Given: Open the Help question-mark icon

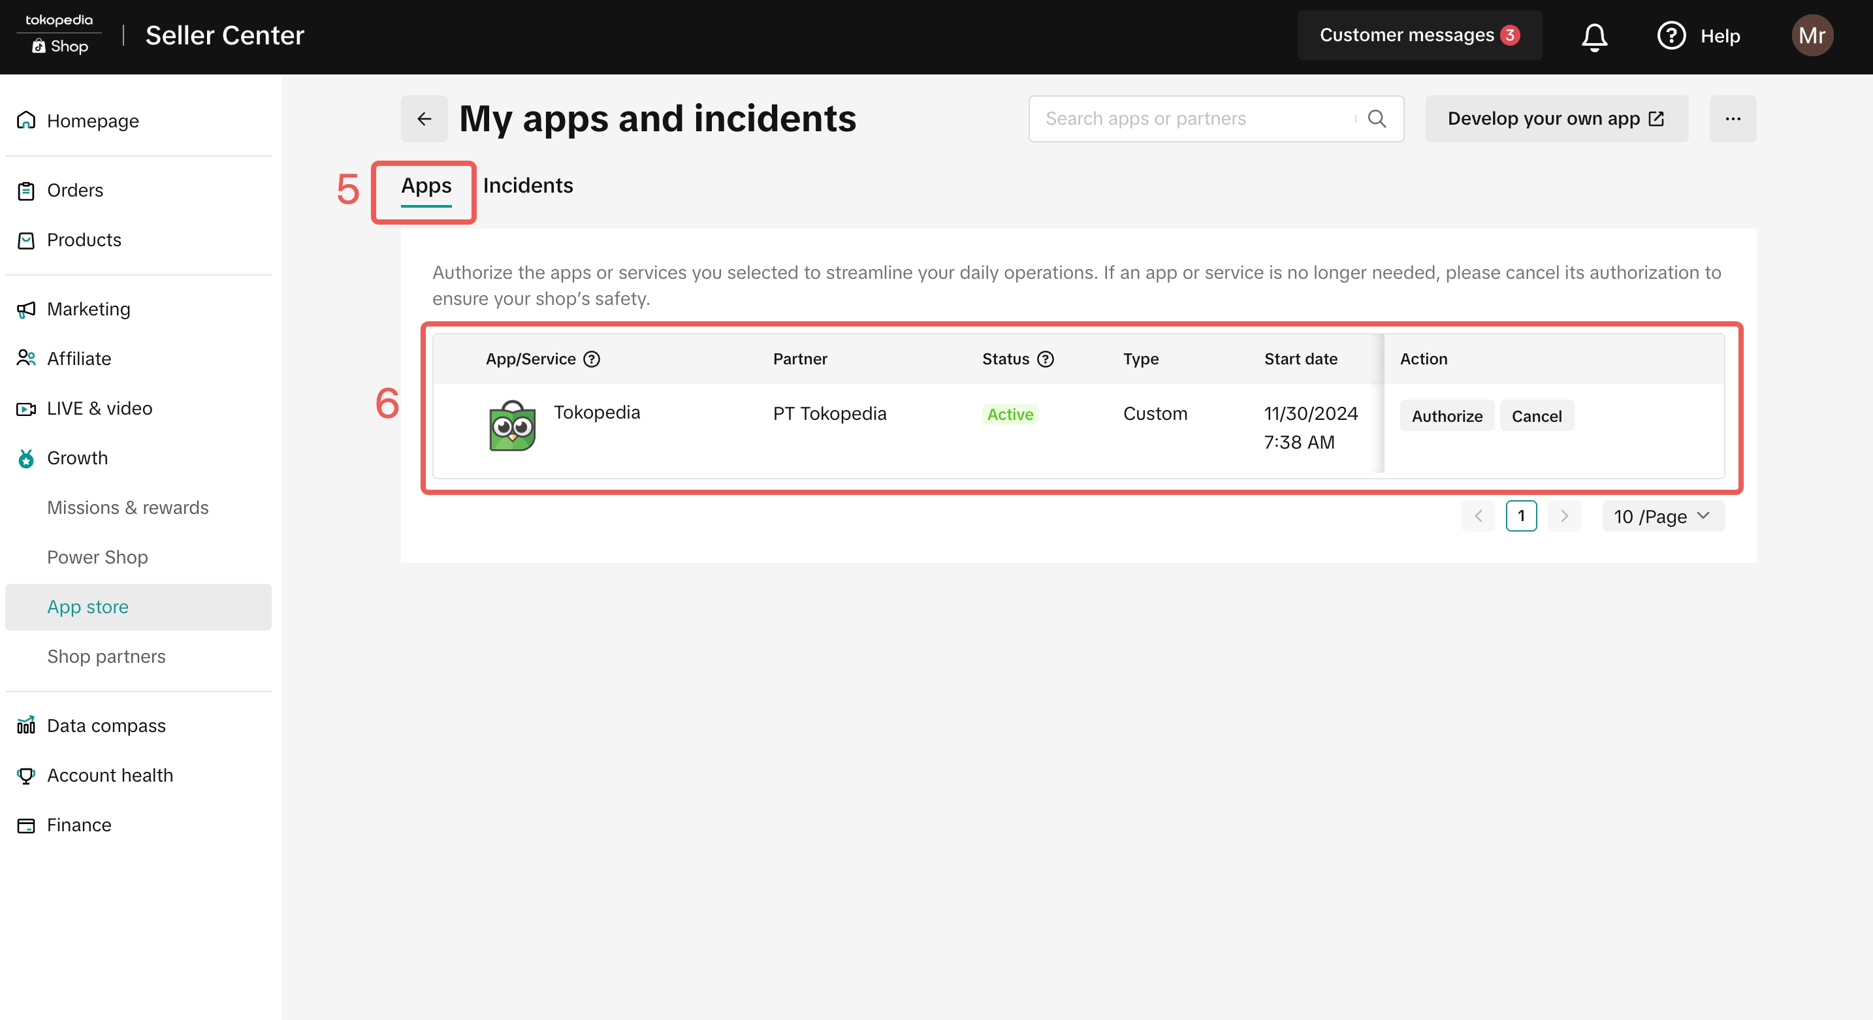Looking at the screenshot, I should (1671, 36).
